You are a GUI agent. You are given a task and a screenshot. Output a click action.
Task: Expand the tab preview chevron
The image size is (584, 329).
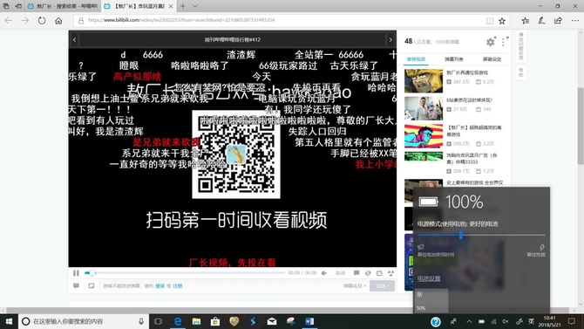194,6
